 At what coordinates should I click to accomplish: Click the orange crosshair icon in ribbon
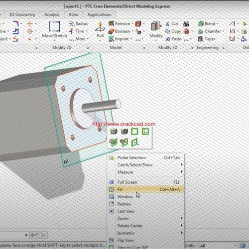[x=30, y=23]
